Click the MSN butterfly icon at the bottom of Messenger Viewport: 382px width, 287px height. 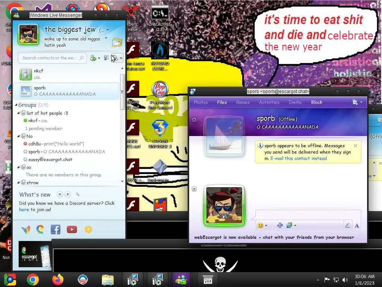coord(26,229)
